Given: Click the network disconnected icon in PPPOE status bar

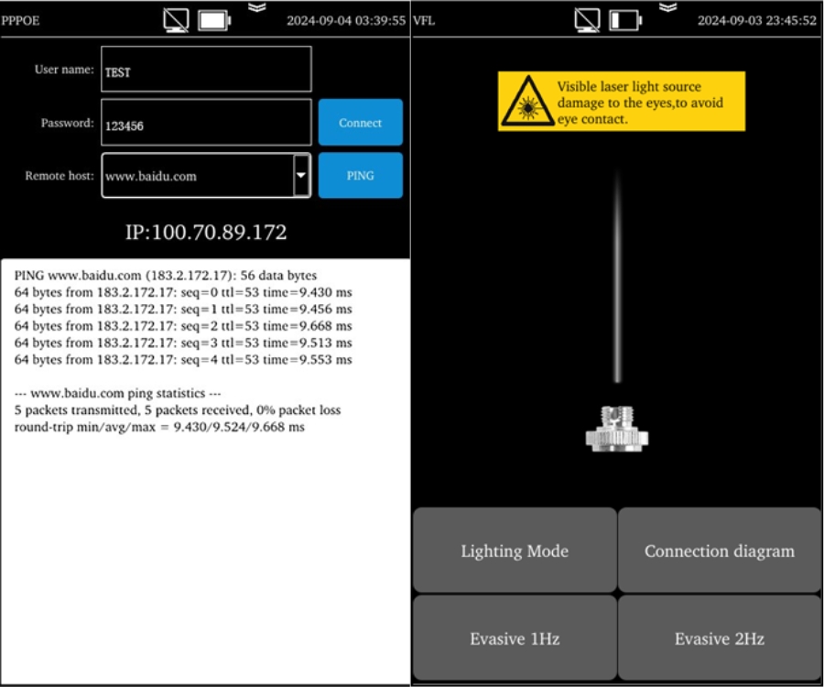Looking at the screenshot, I should (x=177, y=19).
